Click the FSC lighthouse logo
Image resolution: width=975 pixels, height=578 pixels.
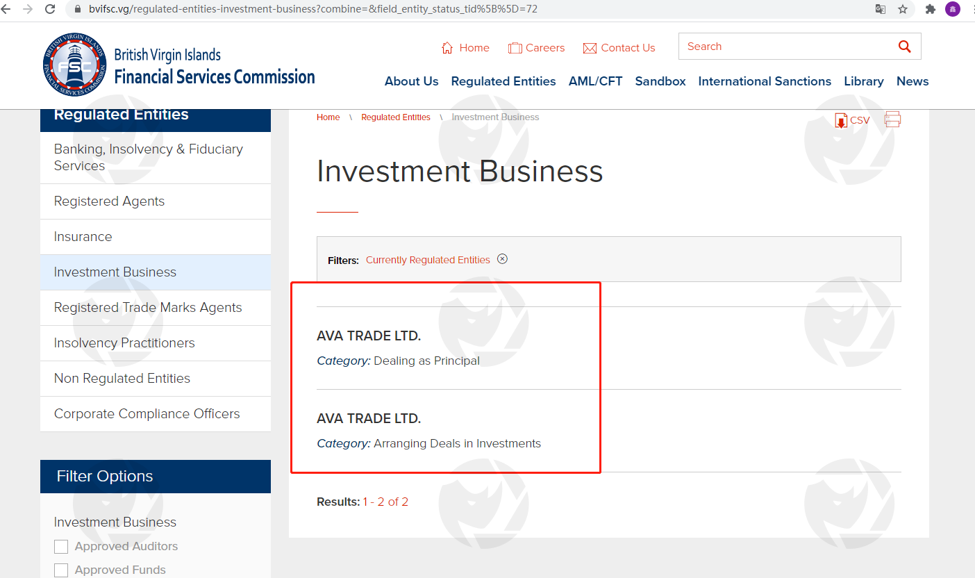pyautogui.click(x=75, y=65)
